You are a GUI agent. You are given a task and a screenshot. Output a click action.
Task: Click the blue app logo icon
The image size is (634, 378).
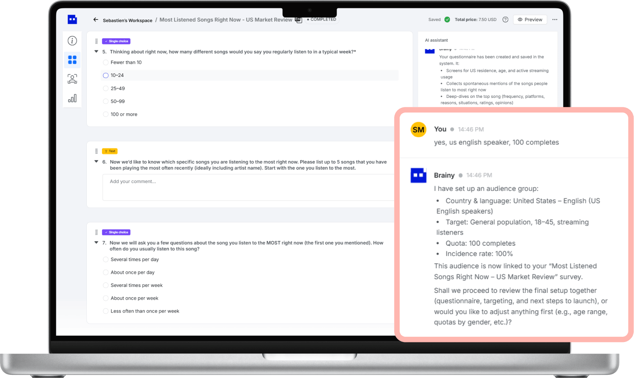pos(72,19)
